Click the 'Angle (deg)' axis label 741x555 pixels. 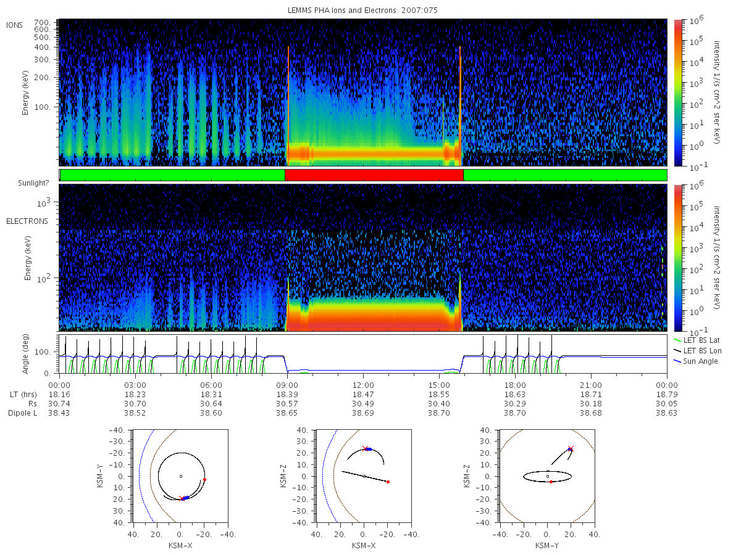point(27,355)
